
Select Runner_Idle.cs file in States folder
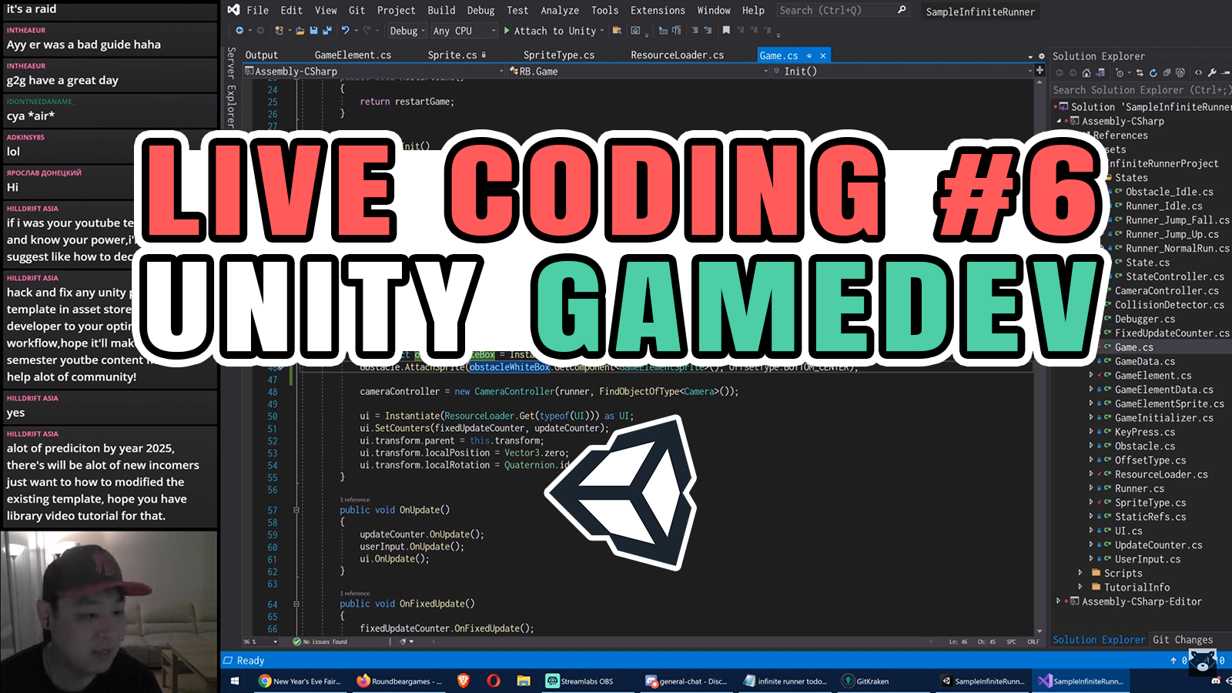tap(1163, 206)
